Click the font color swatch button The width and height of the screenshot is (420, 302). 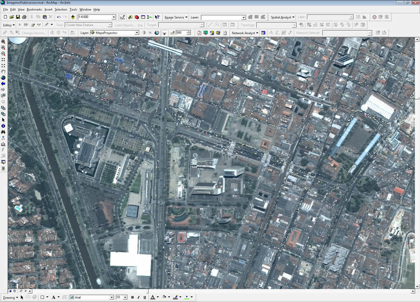[153, 297]
